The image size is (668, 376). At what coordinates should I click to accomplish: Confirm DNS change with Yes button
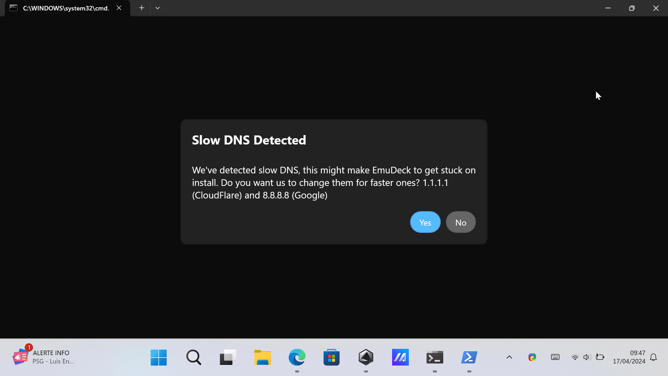point(425,222)
